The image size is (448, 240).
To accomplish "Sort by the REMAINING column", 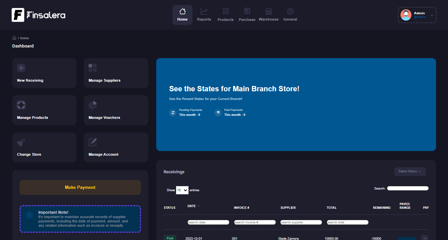I will [382, 208].
